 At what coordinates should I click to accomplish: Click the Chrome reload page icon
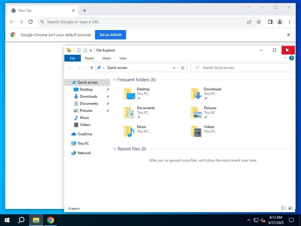tap(31, 22)
